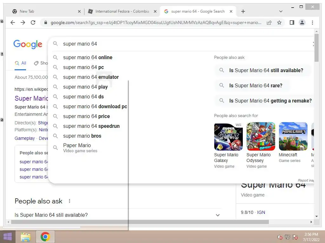Open File Explorer from the taskbar
The image size is (325, 243).
(25, 237)
